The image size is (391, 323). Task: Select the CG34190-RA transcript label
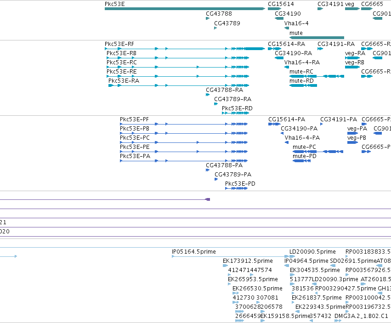[x=294, y=53]
